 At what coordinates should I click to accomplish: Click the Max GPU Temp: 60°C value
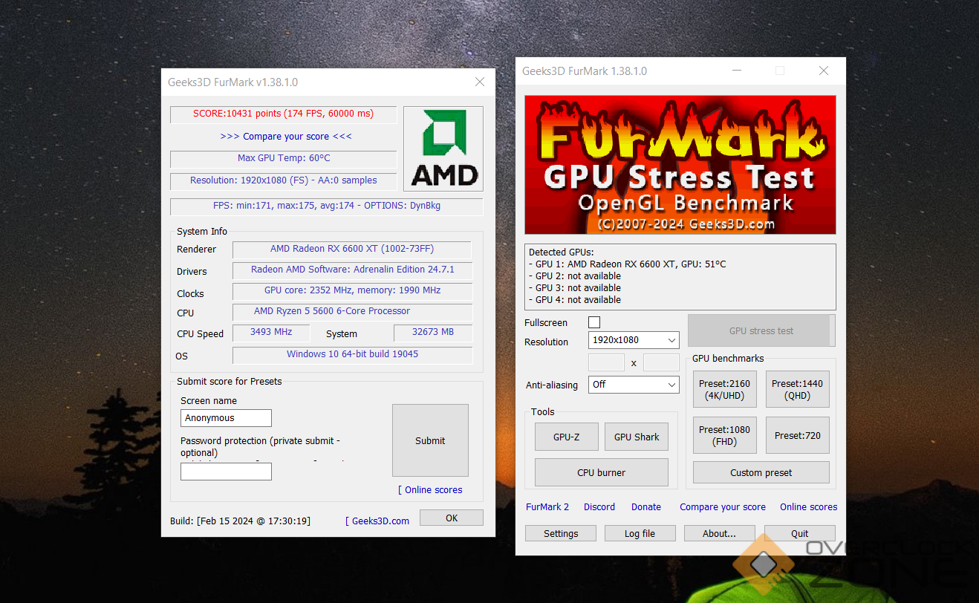[x=283, y=158]
